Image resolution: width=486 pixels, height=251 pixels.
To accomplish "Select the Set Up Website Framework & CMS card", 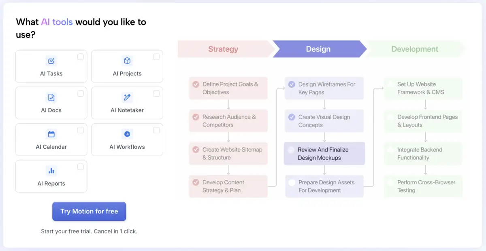I will [x=423, y=89].
